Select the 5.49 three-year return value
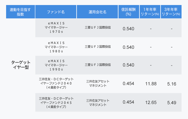This screenshot has height=119, width=188. (x=171, y=102)
